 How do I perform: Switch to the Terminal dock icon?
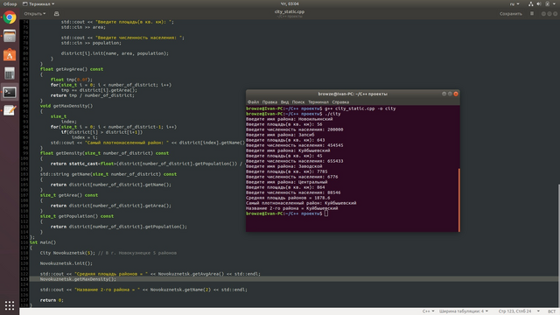[x=10, y=92]
